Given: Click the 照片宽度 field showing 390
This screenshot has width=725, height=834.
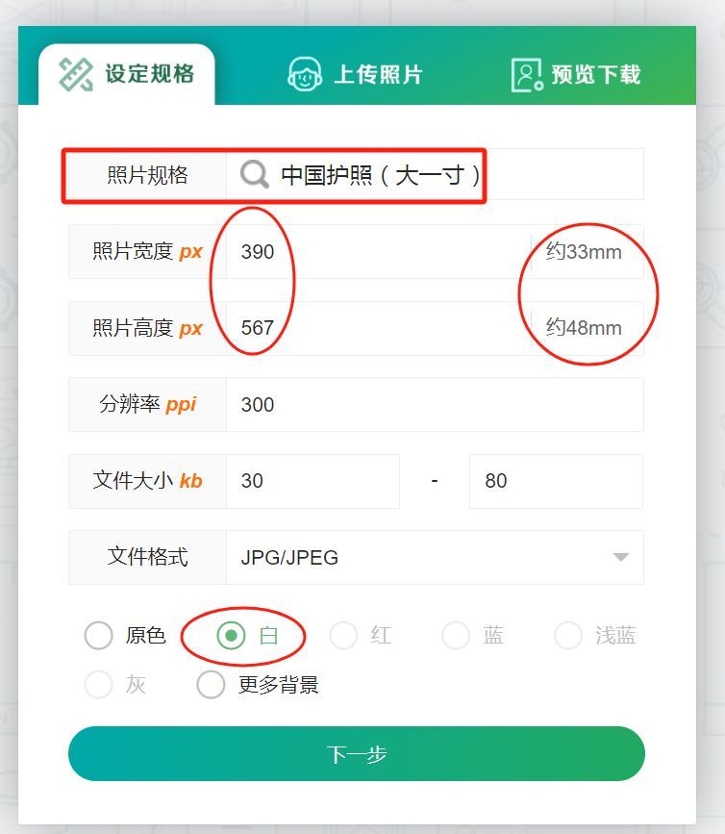Looking at the screenshot, I should click(379, 252).
